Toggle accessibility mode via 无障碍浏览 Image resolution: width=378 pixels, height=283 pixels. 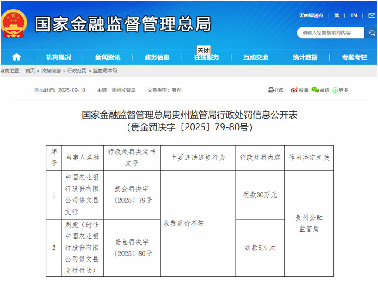(x=312, y=15)
